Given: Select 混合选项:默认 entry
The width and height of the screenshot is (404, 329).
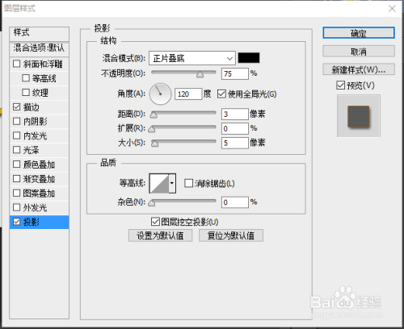Looking at the screenshot, I should point(39,48).
